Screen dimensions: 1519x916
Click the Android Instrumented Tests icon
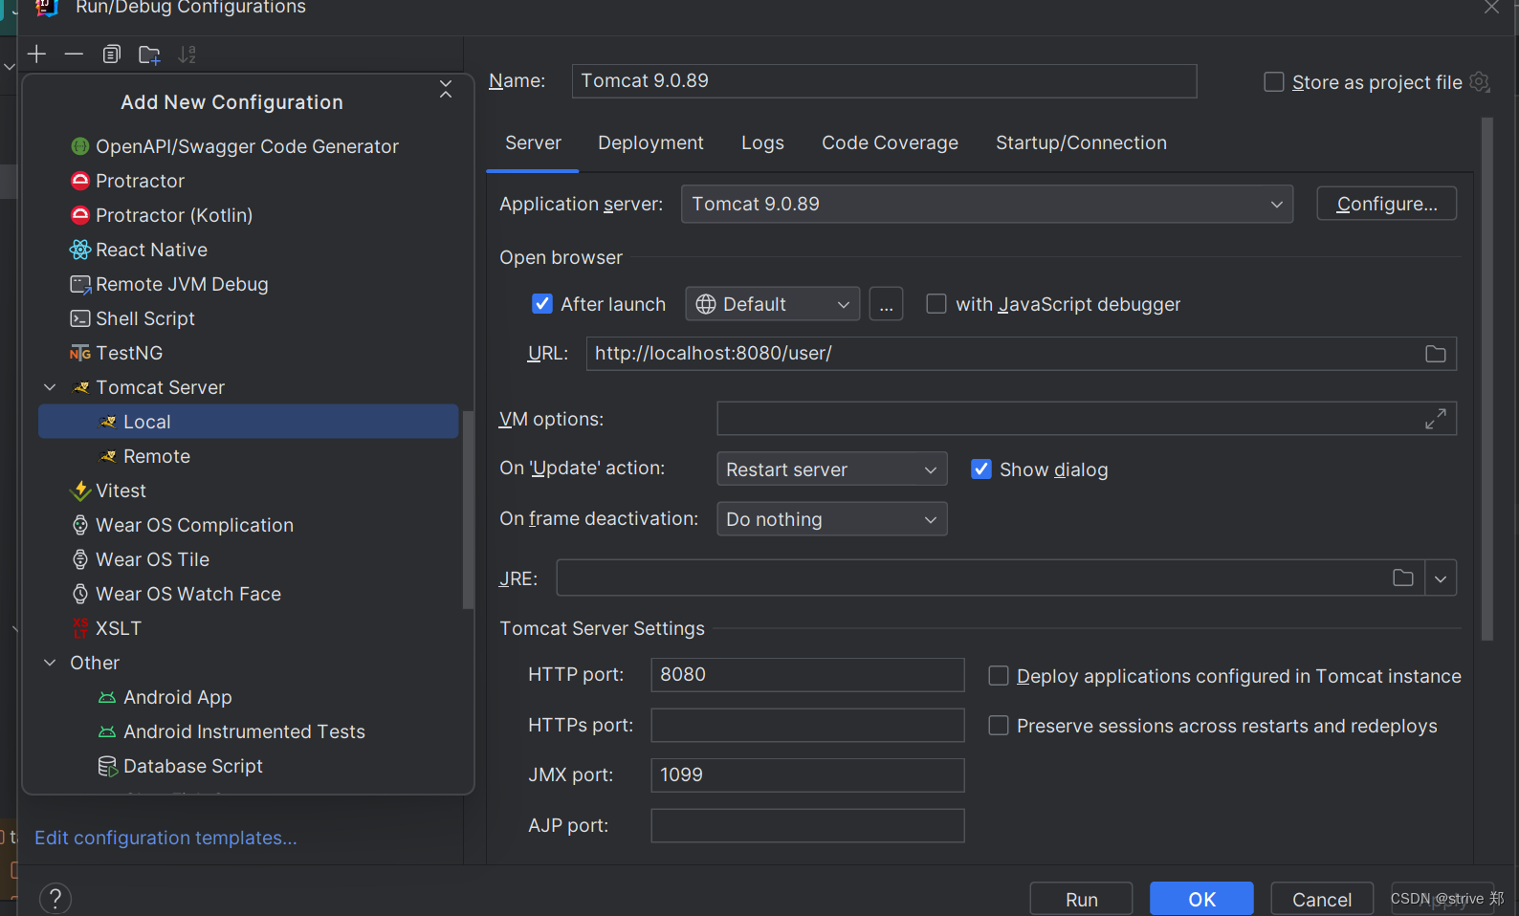(x=107, y=731)
